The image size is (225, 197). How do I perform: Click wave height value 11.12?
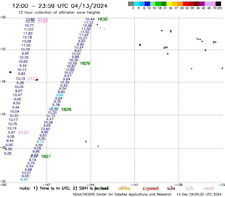89,22
